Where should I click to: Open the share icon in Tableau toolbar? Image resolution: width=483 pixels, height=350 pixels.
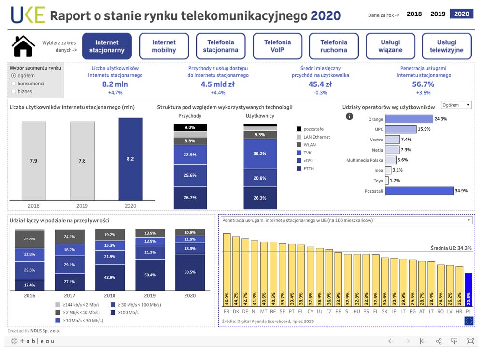(x=439, y=341)
